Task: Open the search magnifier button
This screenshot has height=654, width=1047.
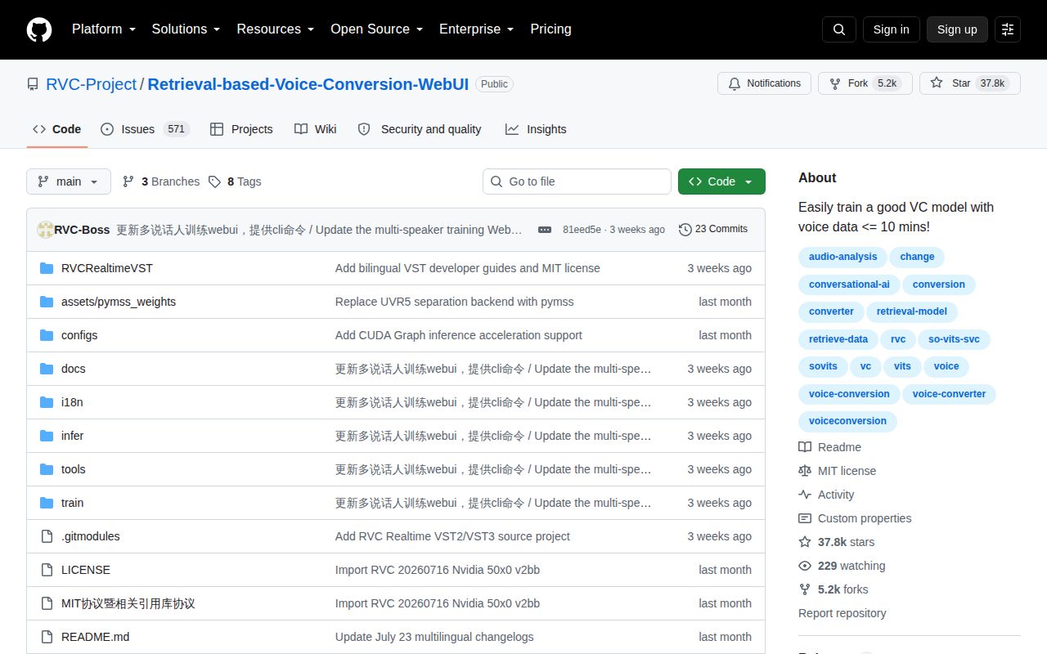Action: 839,29
